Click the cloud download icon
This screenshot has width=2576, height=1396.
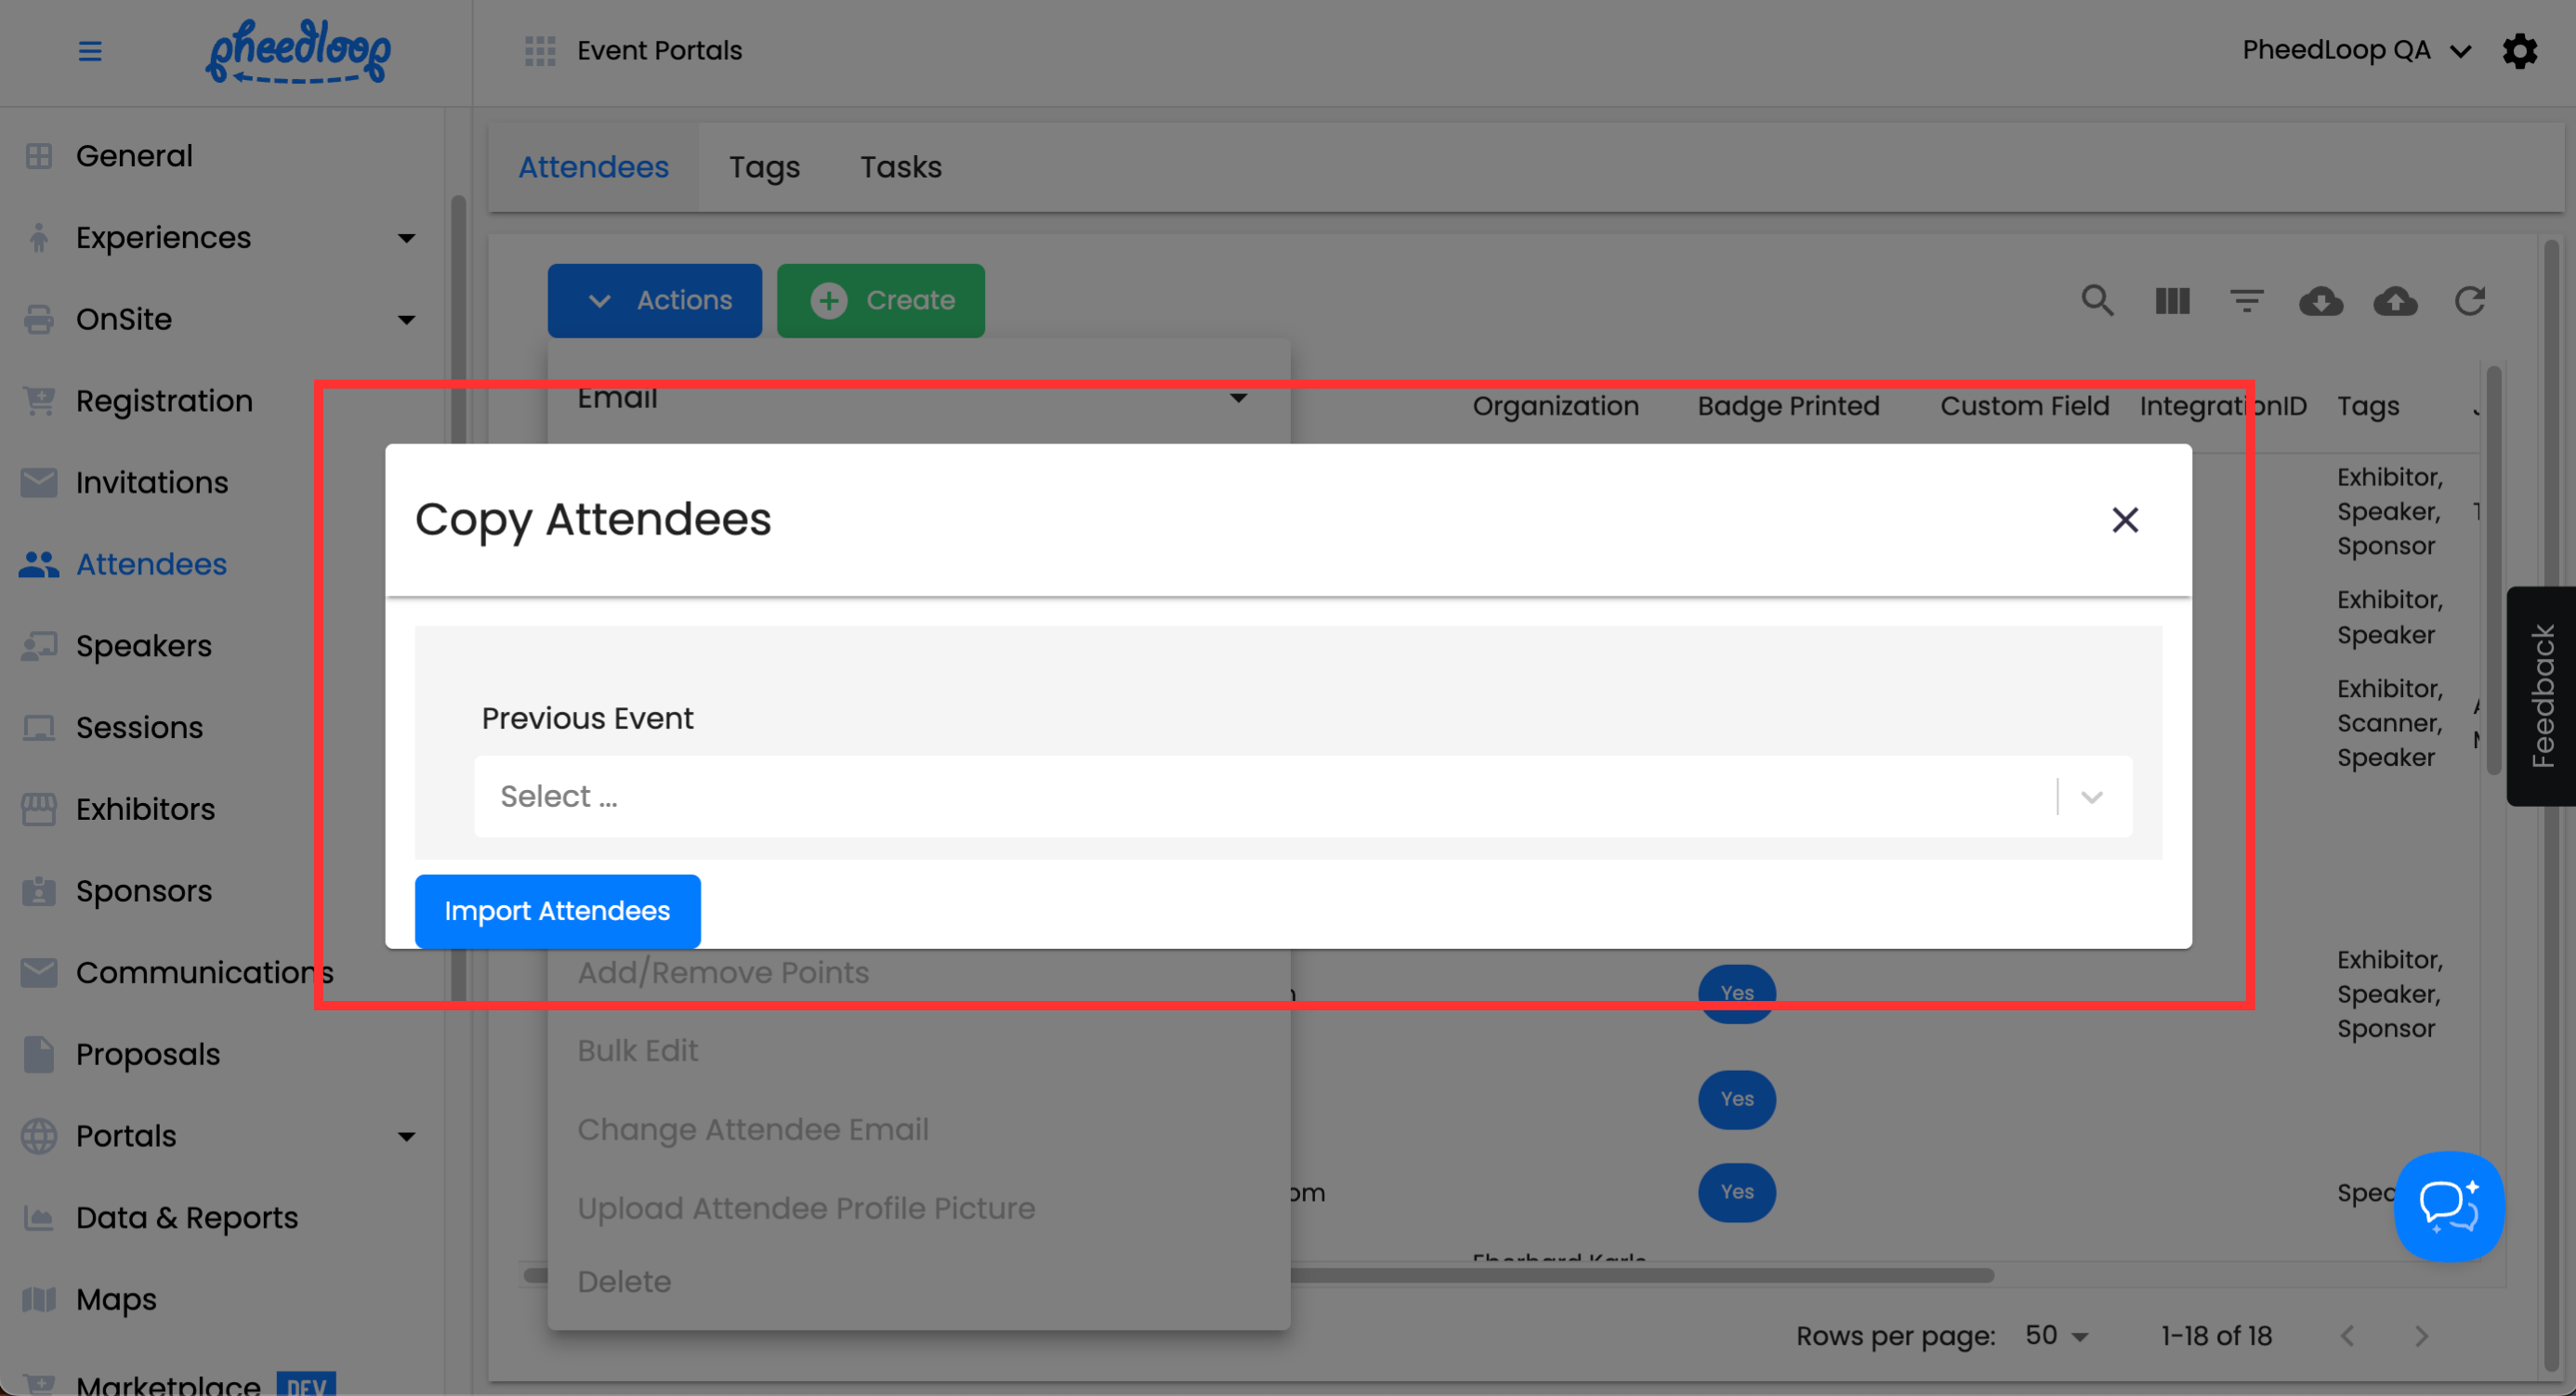pyautogui.click(x=2320, y=300)
